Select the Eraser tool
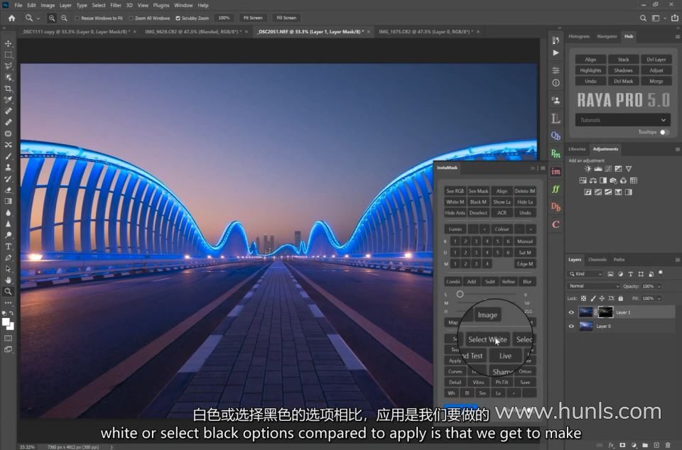The image size is (682, 450). (x=9, y=190)
